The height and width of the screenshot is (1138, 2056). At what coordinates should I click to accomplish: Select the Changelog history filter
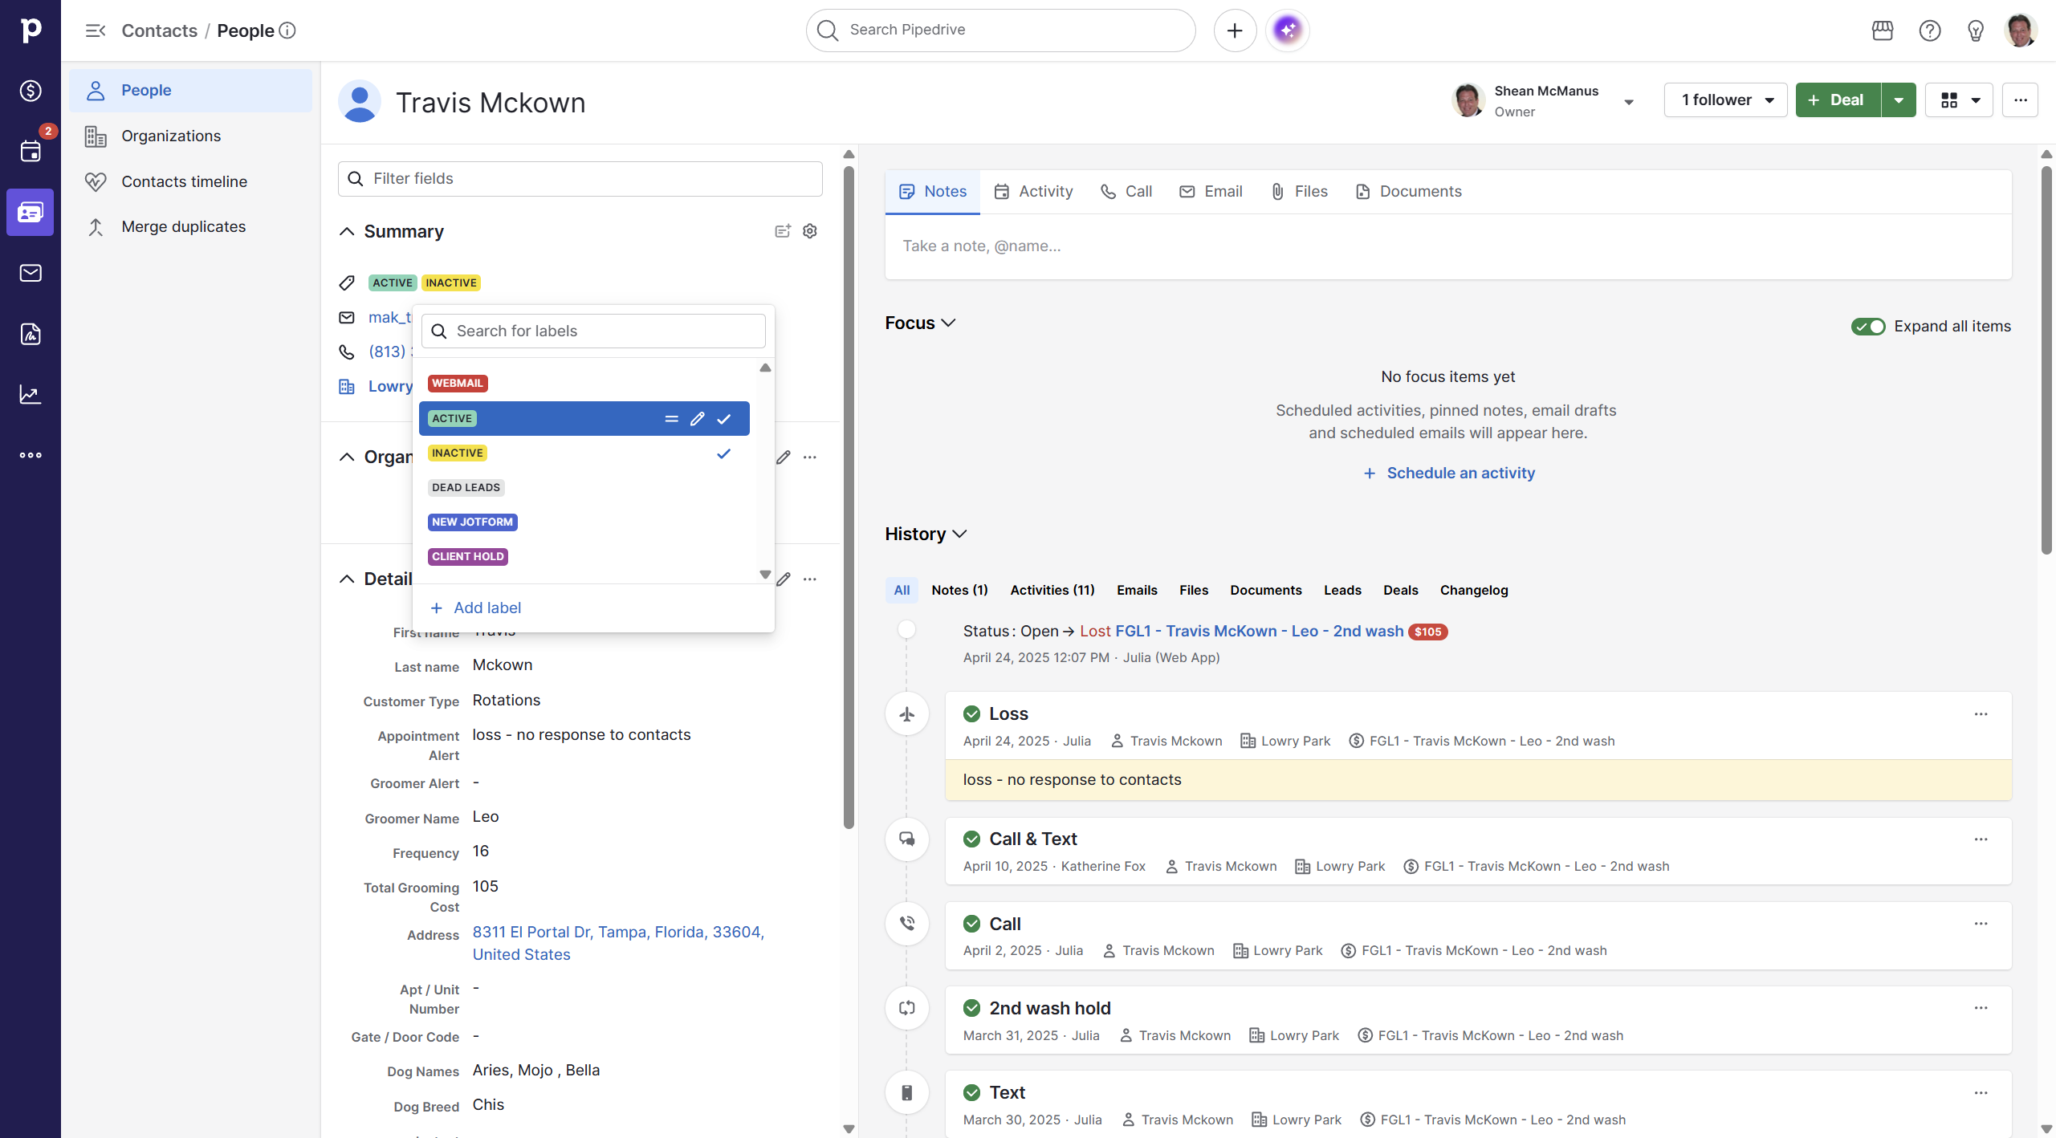(1473, 591)
